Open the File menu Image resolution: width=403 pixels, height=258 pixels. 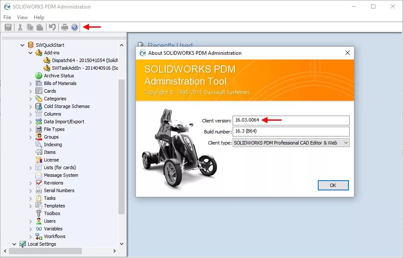click(7, 17)
